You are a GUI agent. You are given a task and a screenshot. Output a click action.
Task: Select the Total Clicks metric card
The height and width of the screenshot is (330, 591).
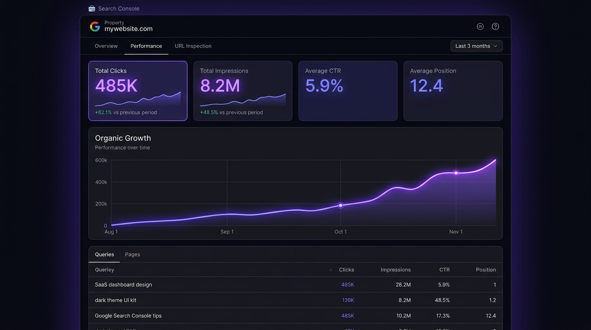(x=138, y=91)
